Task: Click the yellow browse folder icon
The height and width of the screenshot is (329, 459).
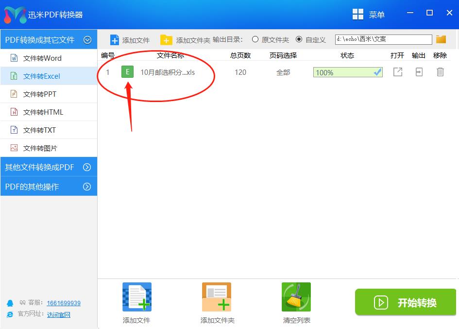Action: pos(441,39)
